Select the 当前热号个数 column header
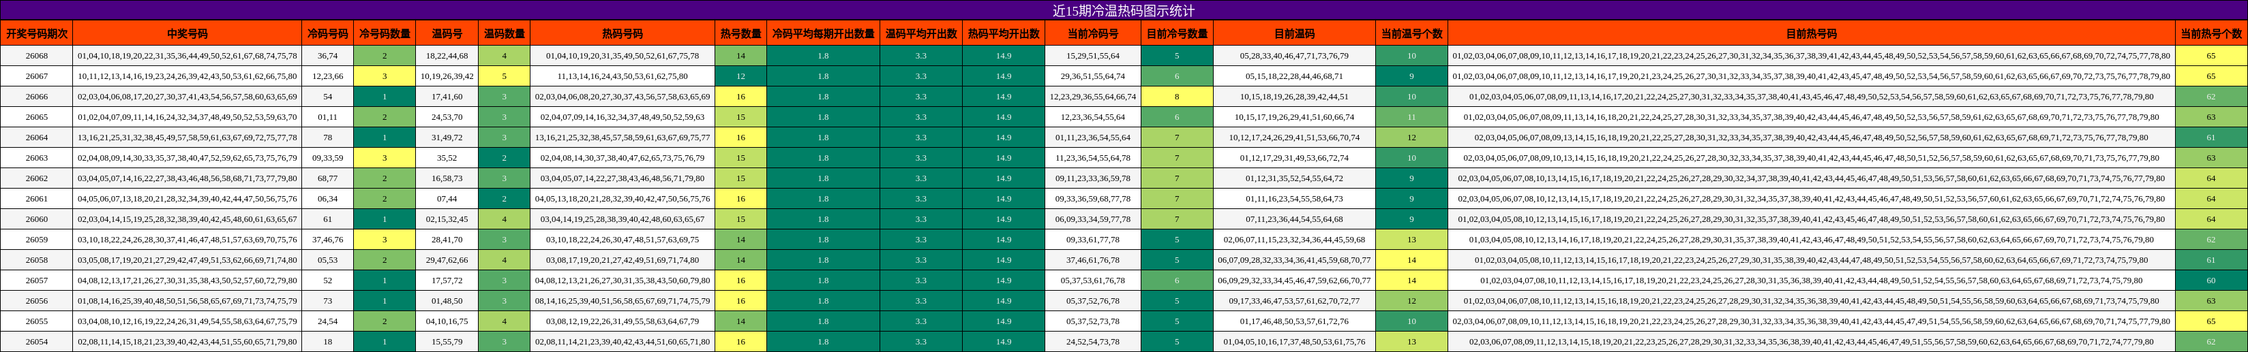Image resolution: width=2248 pixels, height=352 pixels. click(x=2210, y=34)
